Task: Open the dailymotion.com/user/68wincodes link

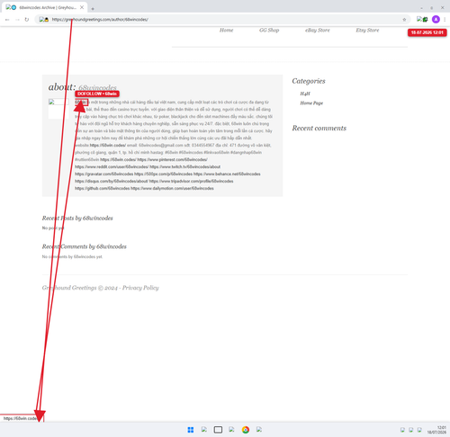Action: point(172,189)
